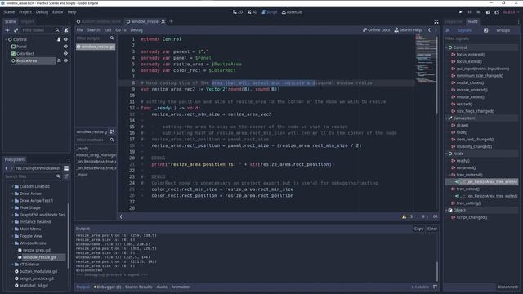Open the Groups tab in Node dock

click(503, 30)
